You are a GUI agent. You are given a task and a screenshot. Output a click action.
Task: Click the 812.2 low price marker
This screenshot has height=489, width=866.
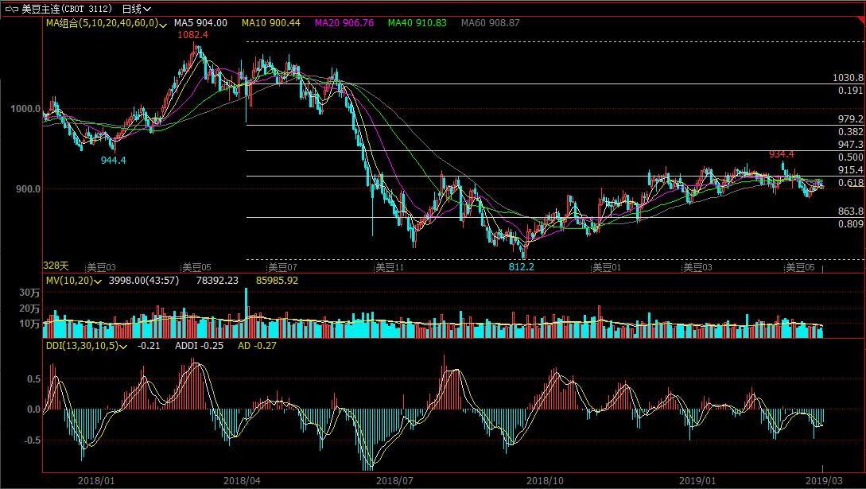(522, 267)
